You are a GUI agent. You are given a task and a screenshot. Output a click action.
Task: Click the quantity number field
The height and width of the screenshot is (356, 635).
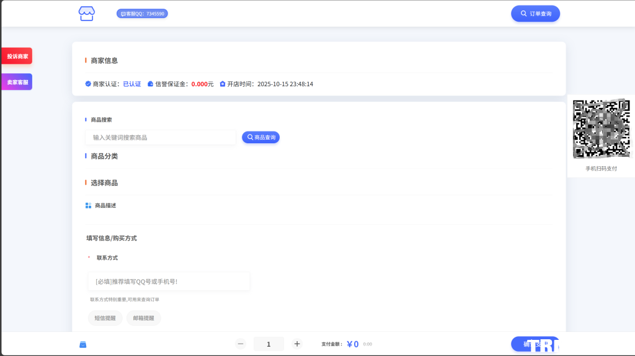pos(269,344)
